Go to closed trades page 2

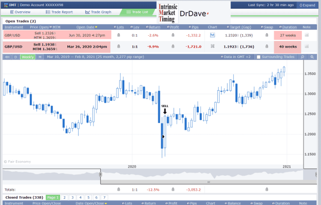pos(65,197)
